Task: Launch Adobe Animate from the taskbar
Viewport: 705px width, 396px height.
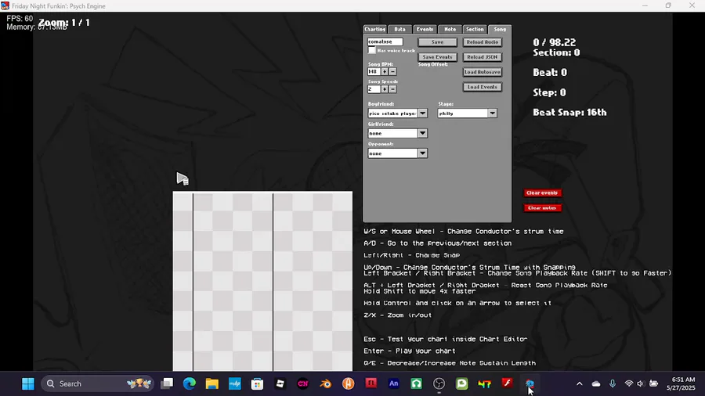Action: (393, 383)
